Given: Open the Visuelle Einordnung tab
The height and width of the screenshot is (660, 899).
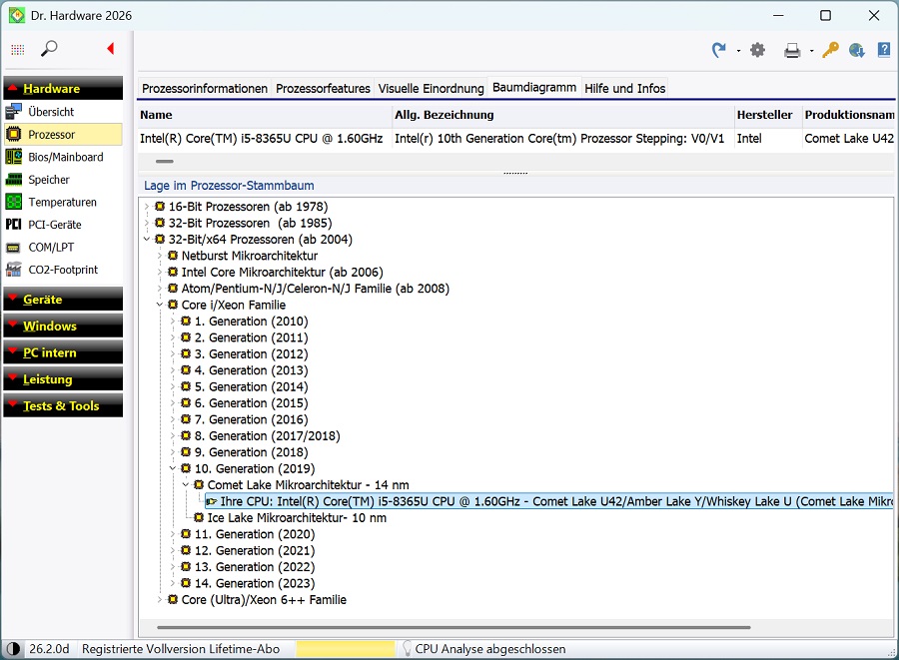Looking at the screenshot, I should (432, 88).
